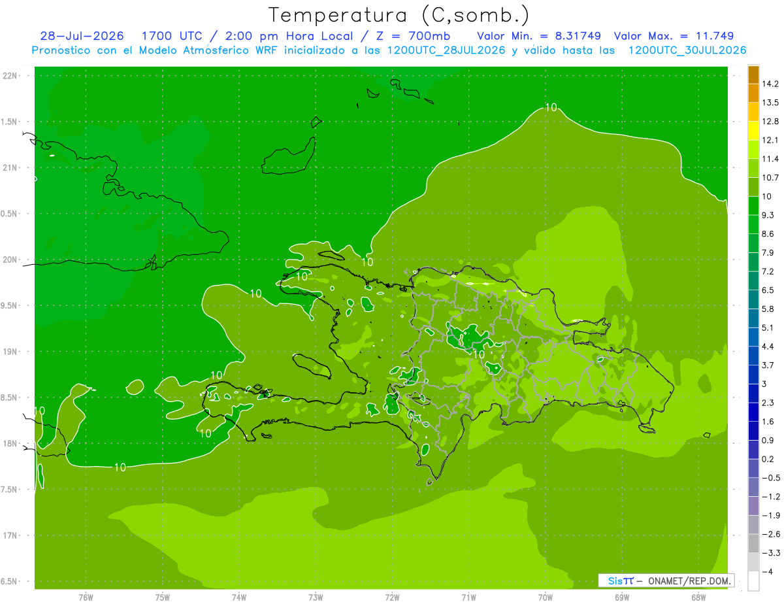Click the "14.2" value on color scale

point(770,84)
